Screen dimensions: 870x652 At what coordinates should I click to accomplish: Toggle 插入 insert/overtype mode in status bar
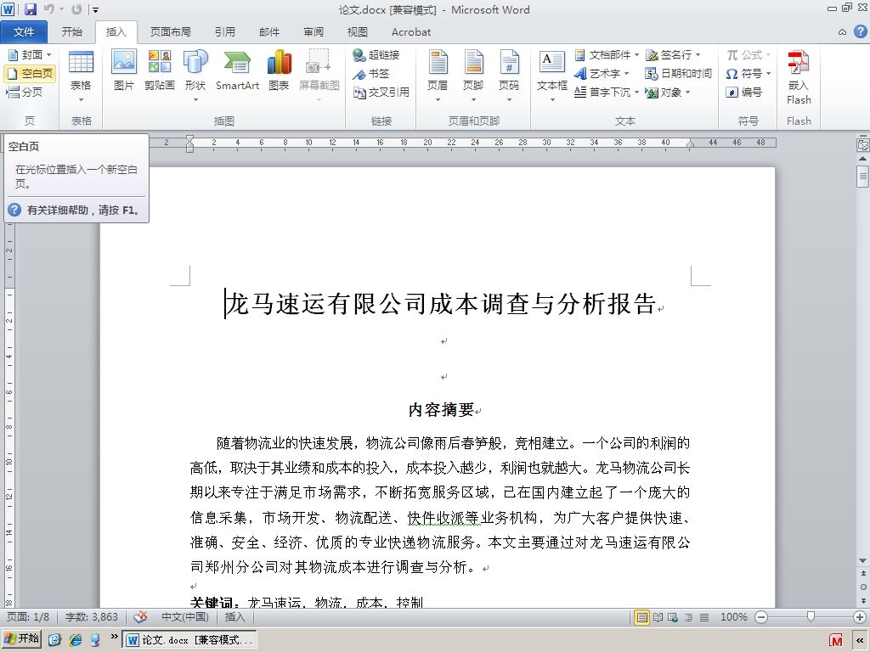point(234,617)
